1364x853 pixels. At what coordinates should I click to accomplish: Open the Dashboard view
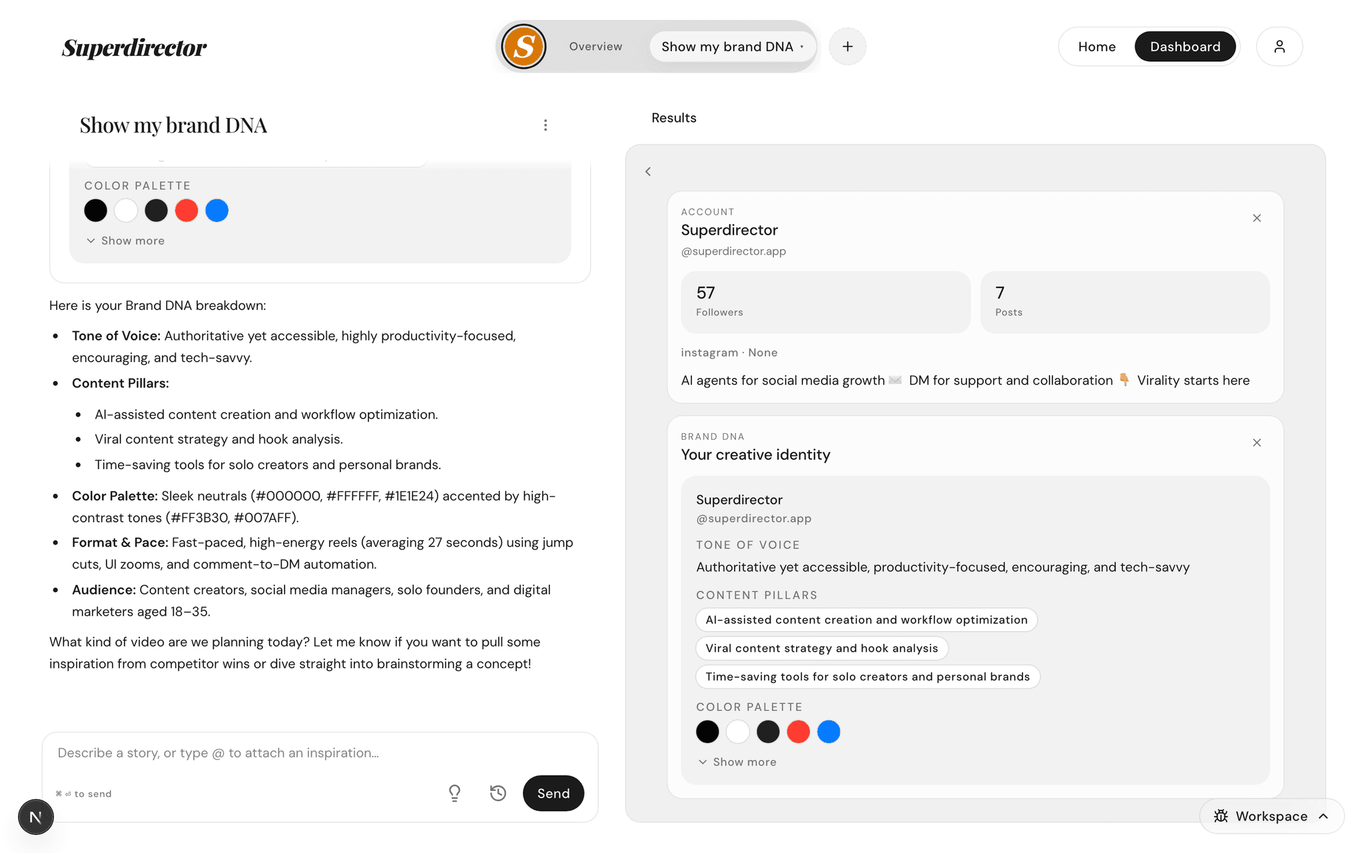1185,47
